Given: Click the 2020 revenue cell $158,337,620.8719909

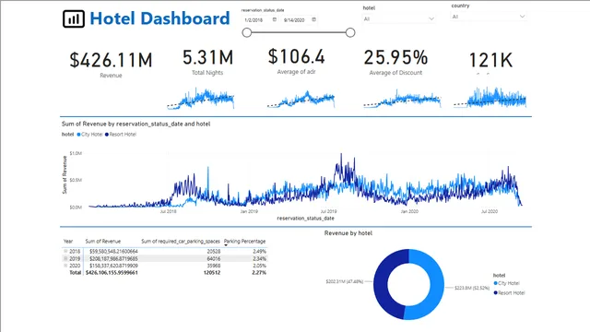Looking at the screenshot, I should pos(113,266).
